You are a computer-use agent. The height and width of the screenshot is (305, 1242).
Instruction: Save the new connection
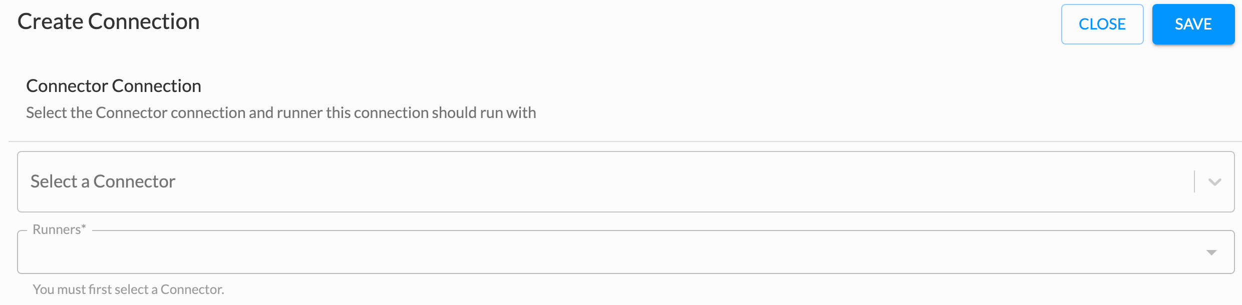[x=1193, y=24]
